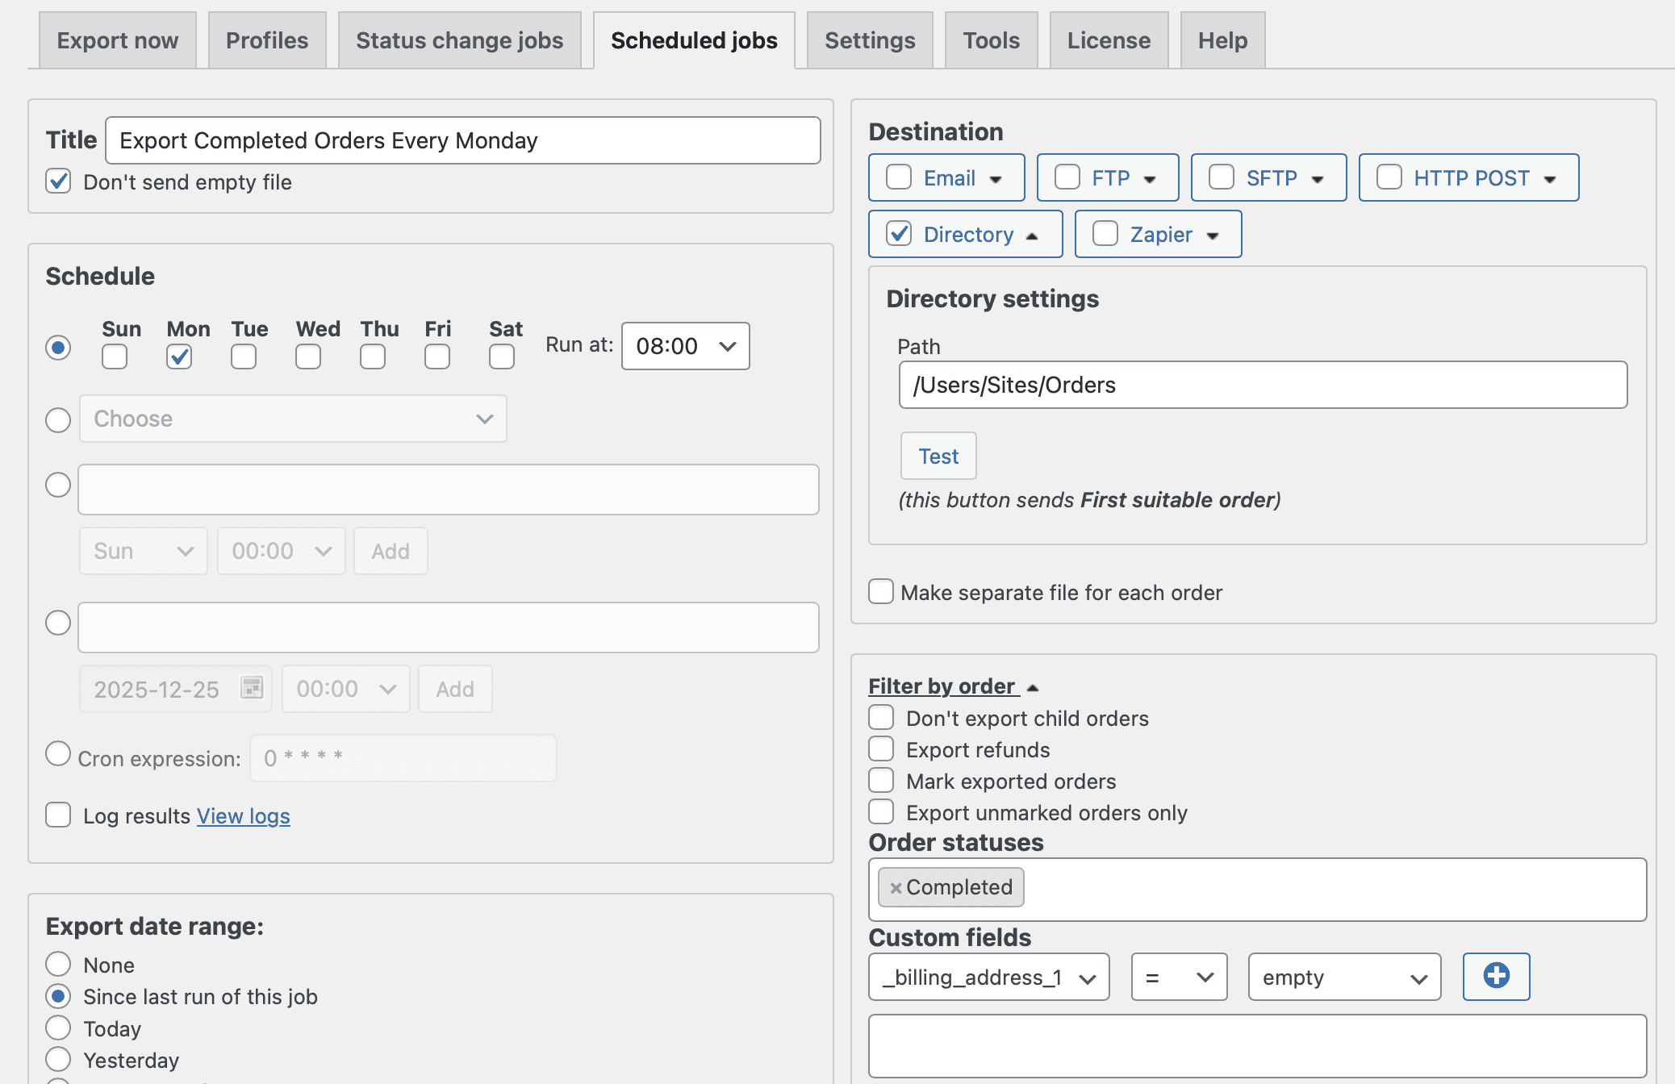Open the View logs link
Screen dimensions: 1675x1084
243,816
